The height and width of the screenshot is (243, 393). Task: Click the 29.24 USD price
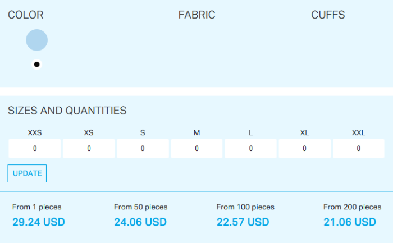coord(38,222)
